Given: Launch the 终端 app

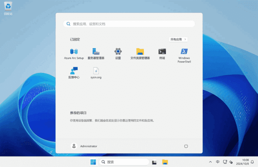Looking at the screenshot, I should 162,52.
